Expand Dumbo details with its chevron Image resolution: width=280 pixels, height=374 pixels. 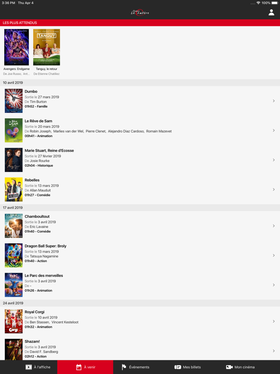click(274, 101)
